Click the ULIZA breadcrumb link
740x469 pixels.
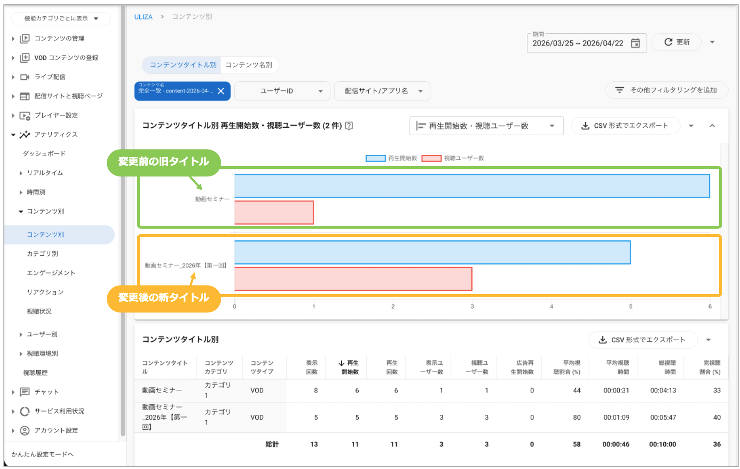(143, 17)
